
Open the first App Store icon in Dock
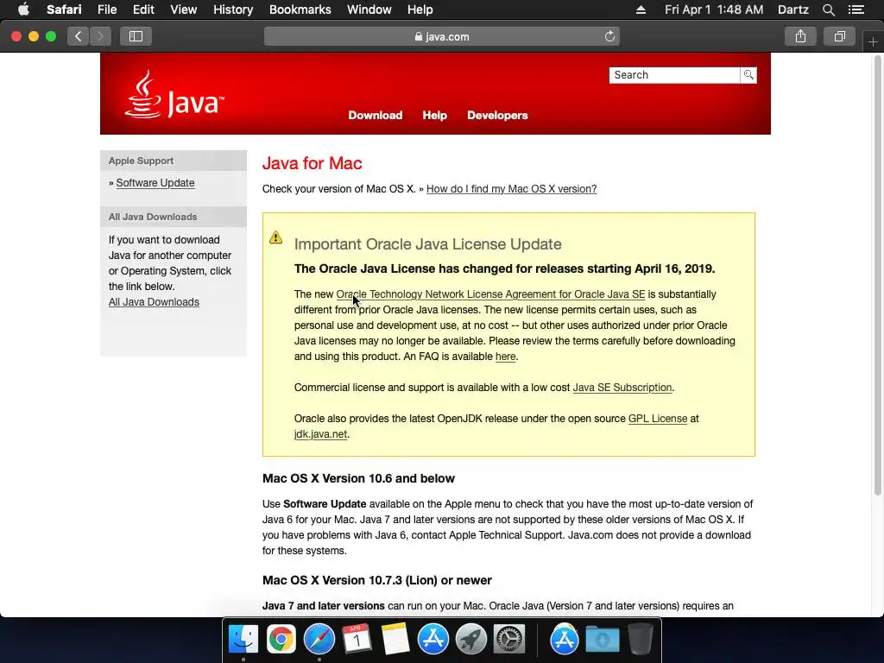click(433, 640)
